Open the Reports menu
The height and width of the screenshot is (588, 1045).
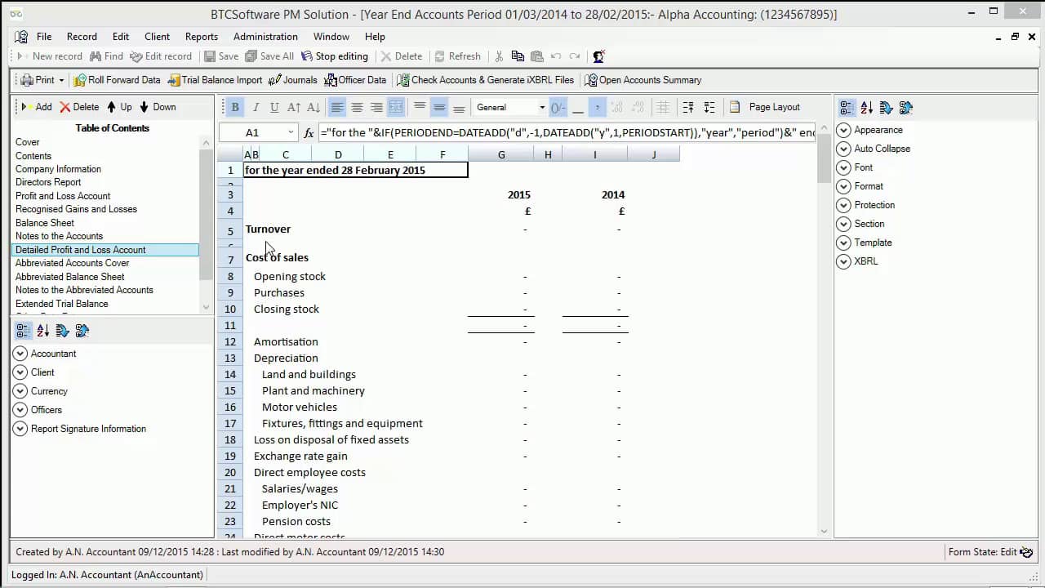(x=201, y=37)
